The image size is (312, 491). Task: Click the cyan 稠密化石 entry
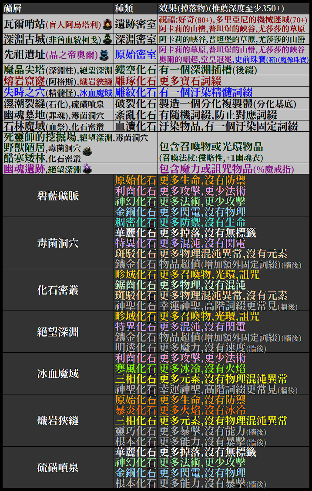click(x=135, y=222)
